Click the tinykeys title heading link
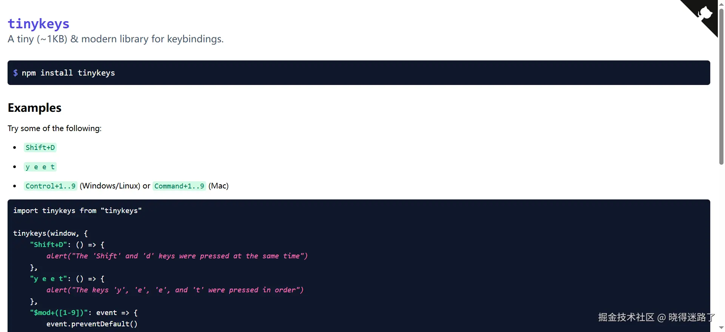This screenshot has height=332, width=725. click(x=39, y=23)
